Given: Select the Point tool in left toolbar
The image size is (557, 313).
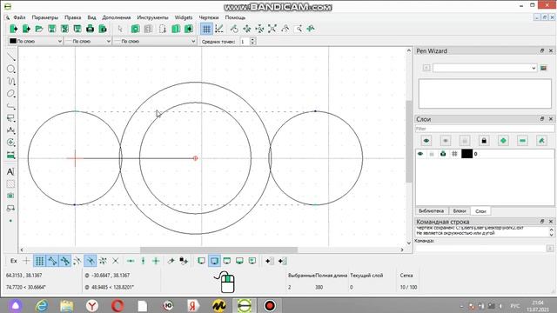Looking at the screenshot, I should tap(10, 220).
